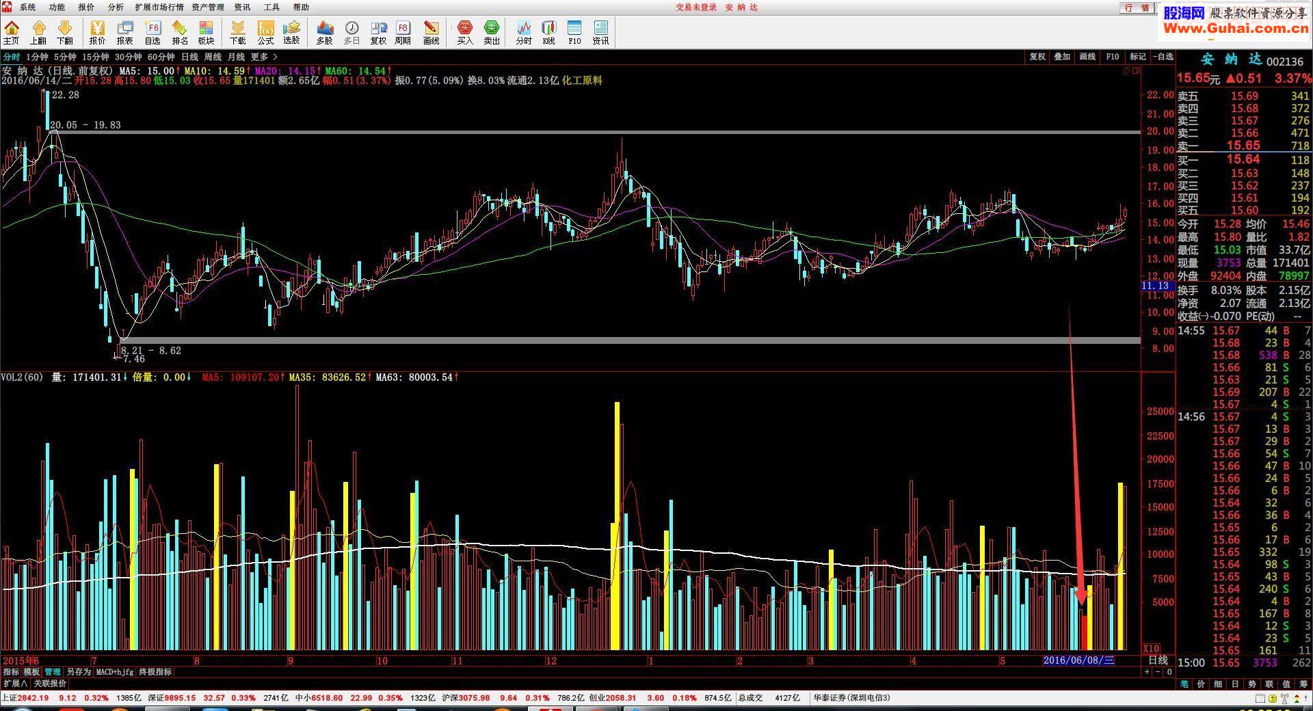The image size is (1313, 711).
Task: Click the 筹 chip distribution tab
Action: pyautogui.click(x=1303, y=684)
